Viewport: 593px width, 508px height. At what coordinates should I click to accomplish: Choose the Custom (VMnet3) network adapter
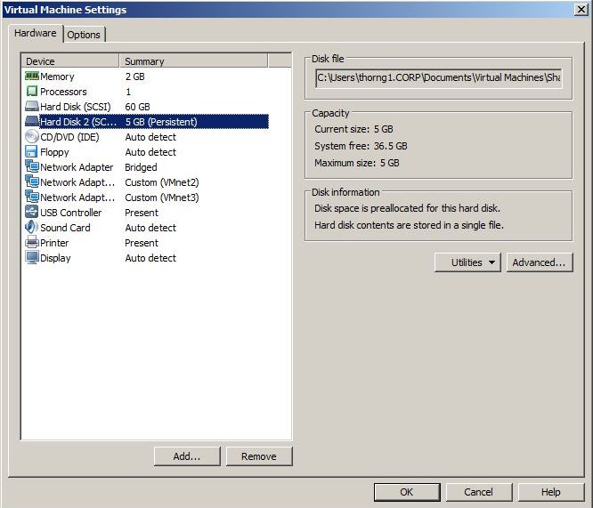[x=77, y=198]
